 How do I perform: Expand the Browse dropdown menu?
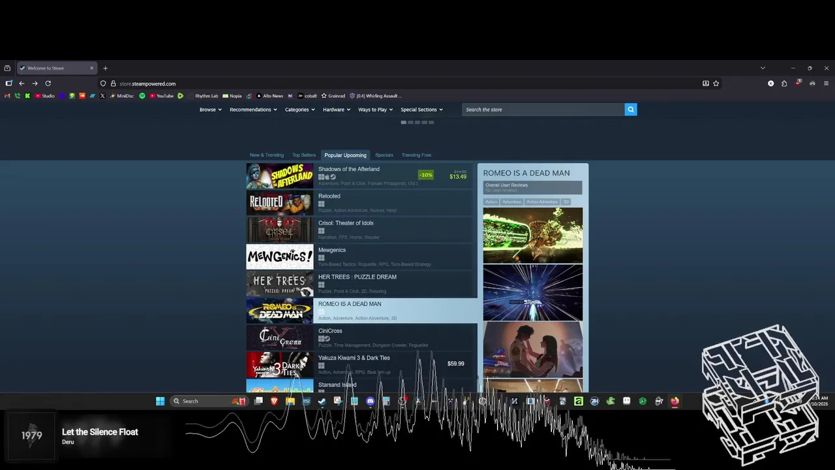[x=210, y=110]
